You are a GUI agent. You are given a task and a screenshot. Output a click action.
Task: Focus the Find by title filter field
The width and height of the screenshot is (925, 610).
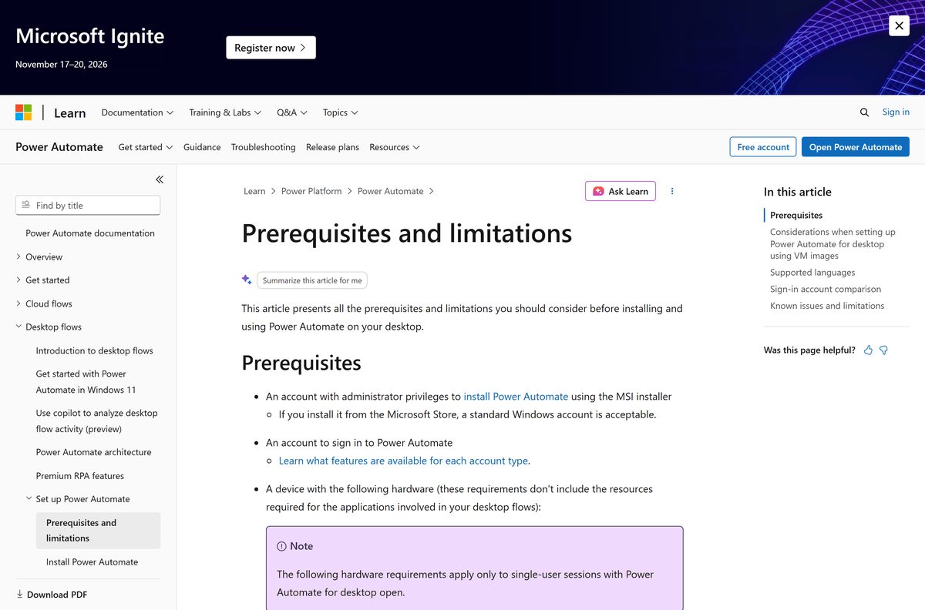(x=88, y=206)
